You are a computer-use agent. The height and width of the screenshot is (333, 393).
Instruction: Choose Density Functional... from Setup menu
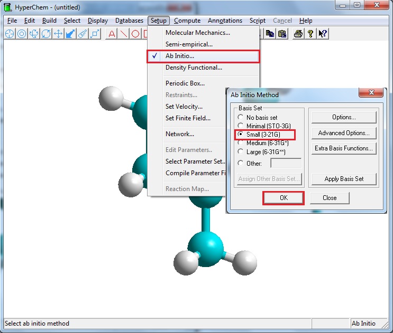click(x=194, y=68)
